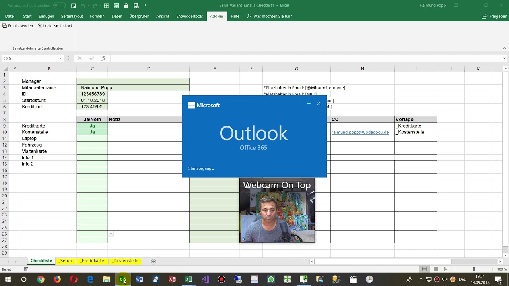This screenshot has height=286, width=509.
Task: Expand the Name Box dropdown
Action: pos(60,58)
